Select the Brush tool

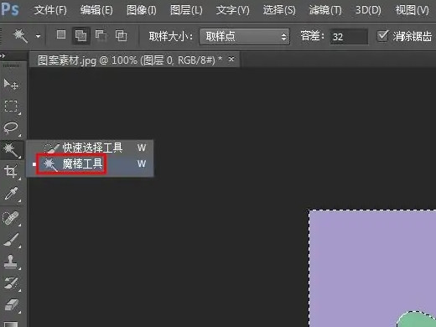(11, 240)
